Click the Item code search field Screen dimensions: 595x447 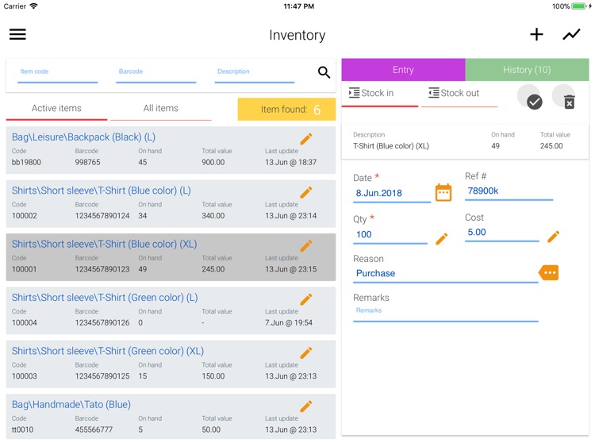pos(57,72)
